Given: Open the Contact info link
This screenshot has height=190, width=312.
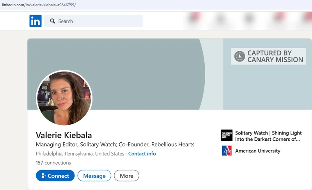Looking at the screenshot, I should click(142, 154).
